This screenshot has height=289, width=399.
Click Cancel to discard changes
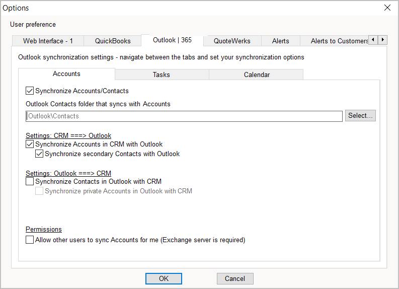[235, 278]
